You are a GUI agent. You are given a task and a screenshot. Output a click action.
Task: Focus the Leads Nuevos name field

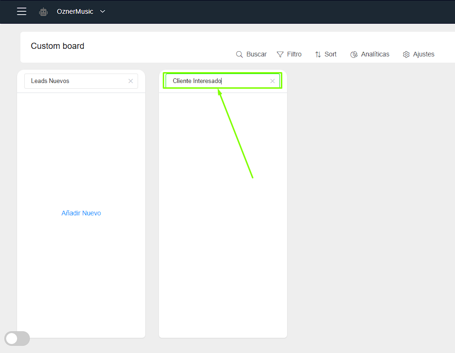(x=76, y=81)
